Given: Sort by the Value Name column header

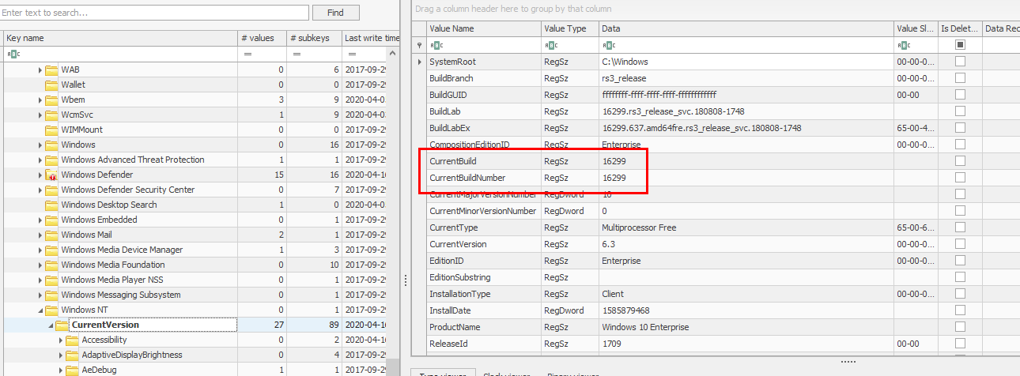Looking at the screenshot, I should pyautogui.click(x=482, y=28).
